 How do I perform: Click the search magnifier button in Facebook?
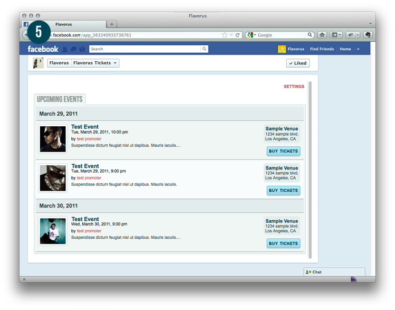click(204, 49)
